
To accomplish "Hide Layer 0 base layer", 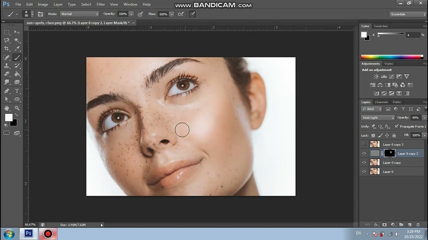I will click(364, 171).
